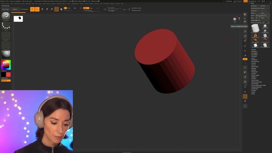Image resolution: width=272 pixels, height=153 pixels.
Task: Open the Help menu
Action: point(122,3)
